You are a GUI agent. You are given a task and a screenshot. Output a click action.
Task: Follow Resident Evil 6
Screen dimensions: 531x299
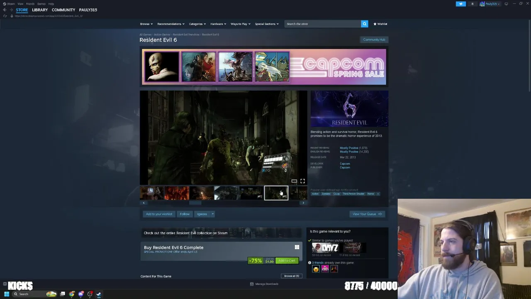185,214
